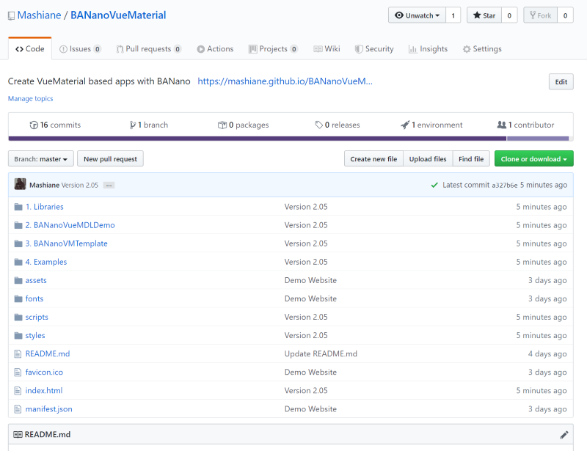Star the BANanoVueMaterial repository

point(484,15)
